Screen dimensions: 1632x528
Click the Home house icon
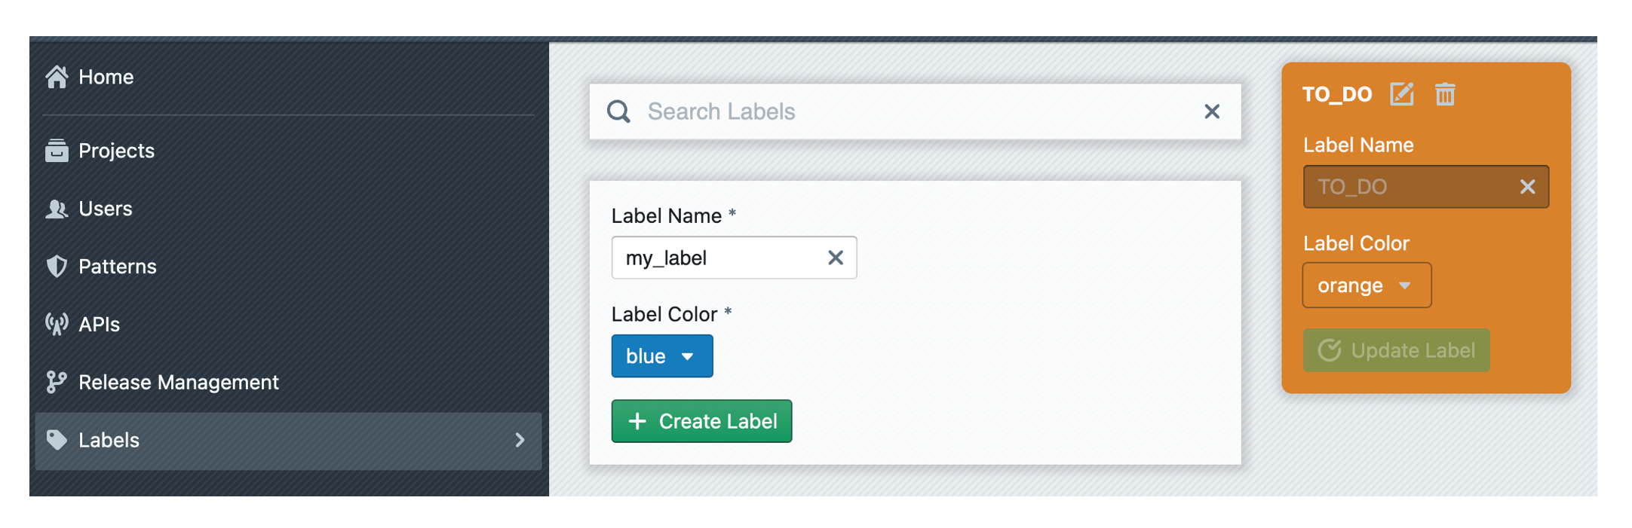(x=57, y=77)
